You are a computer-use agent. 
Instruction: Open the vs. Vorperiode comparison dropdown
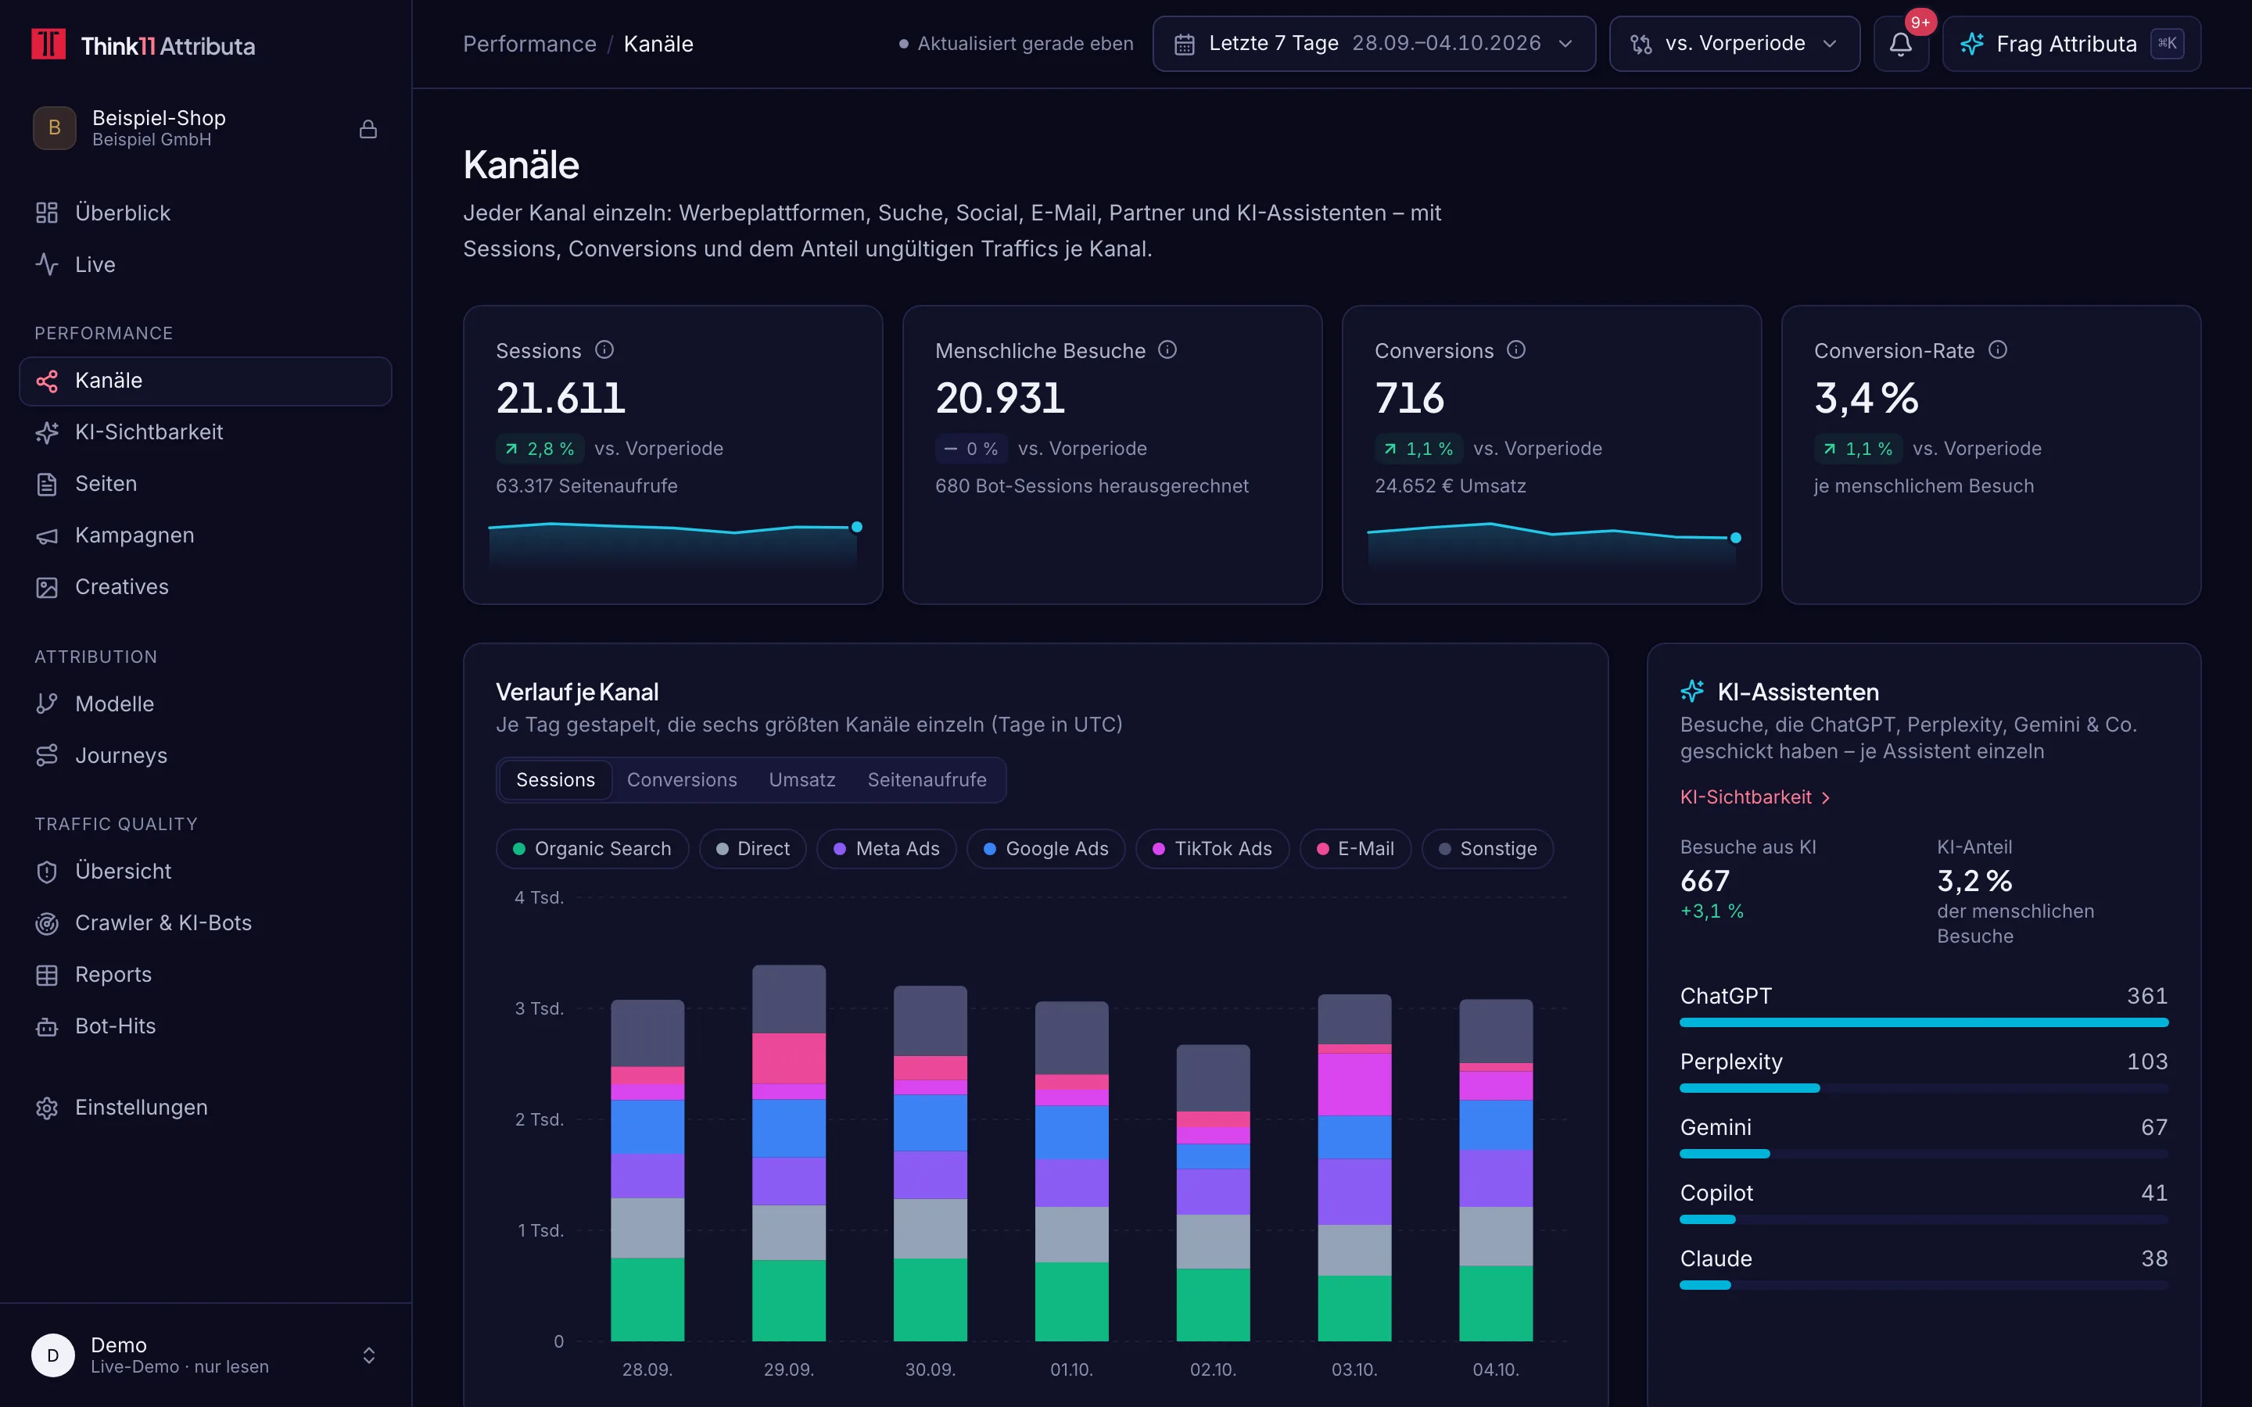(1734, 44)
